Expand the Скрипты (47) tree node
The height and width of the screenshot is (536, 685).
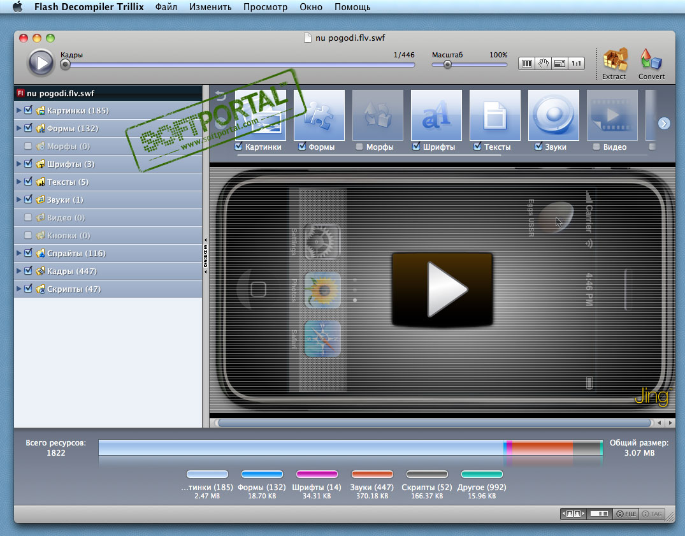(x=18, y=289)
